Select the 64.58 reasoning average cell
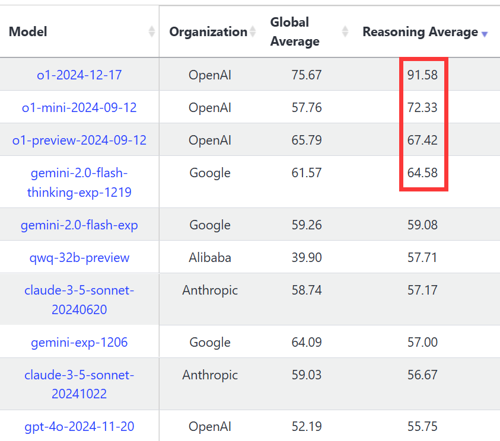500x441 pixels. click(422, 172)
